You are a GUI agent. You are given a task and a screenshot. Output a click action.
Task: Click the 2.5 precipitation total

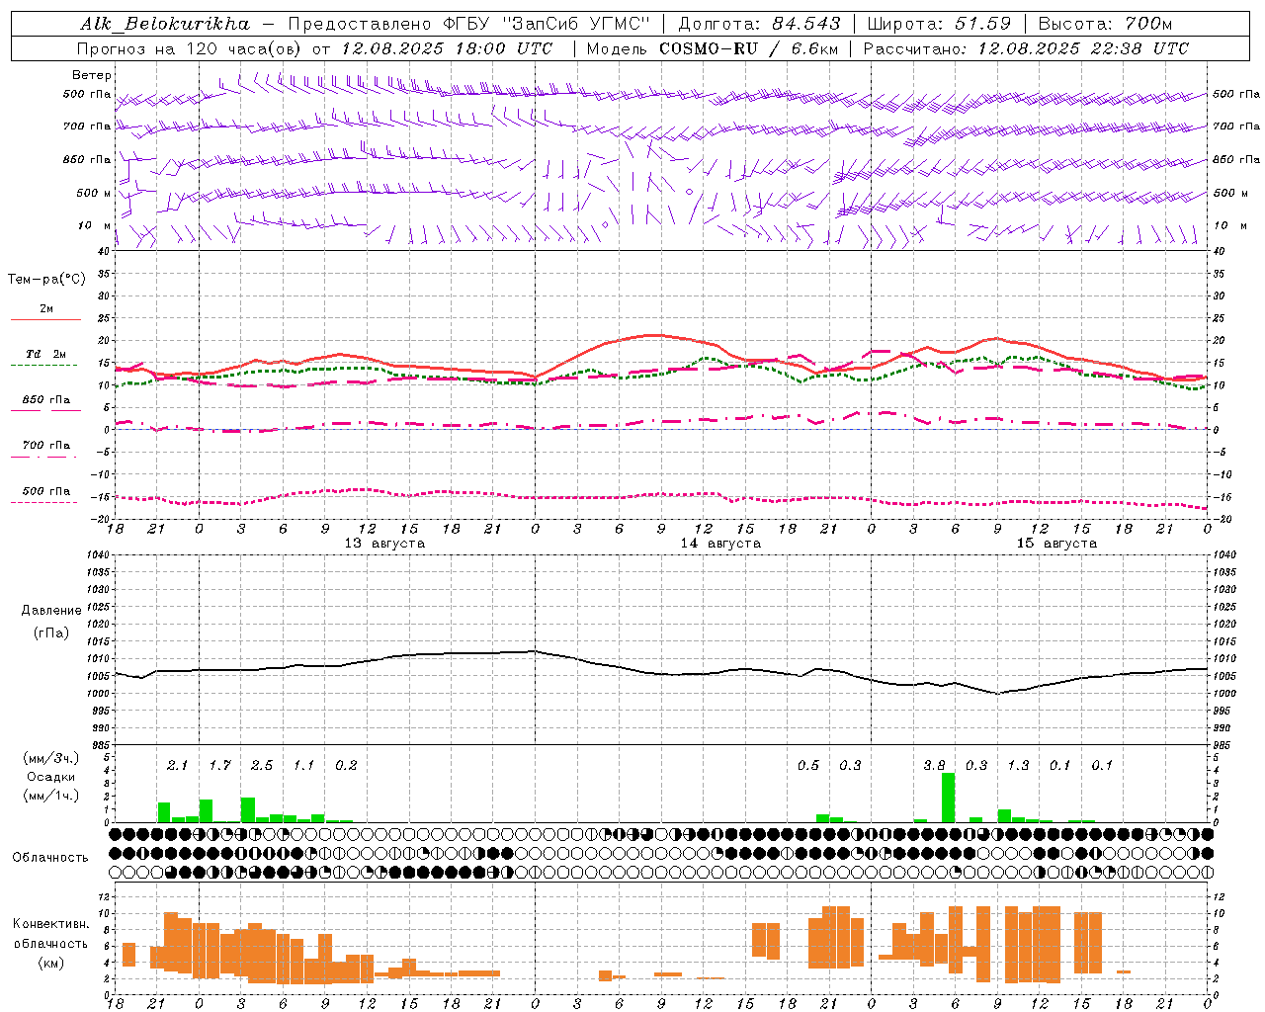[x=262, y=765]
